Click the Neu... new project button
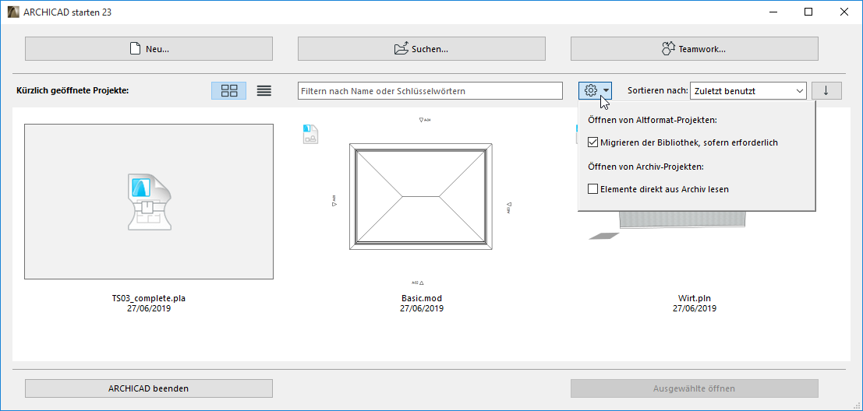 tap(149, 49)
